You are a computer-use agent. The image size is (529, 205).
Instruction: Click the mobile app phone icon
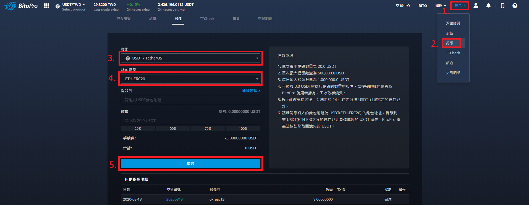[x=502, y=6]
